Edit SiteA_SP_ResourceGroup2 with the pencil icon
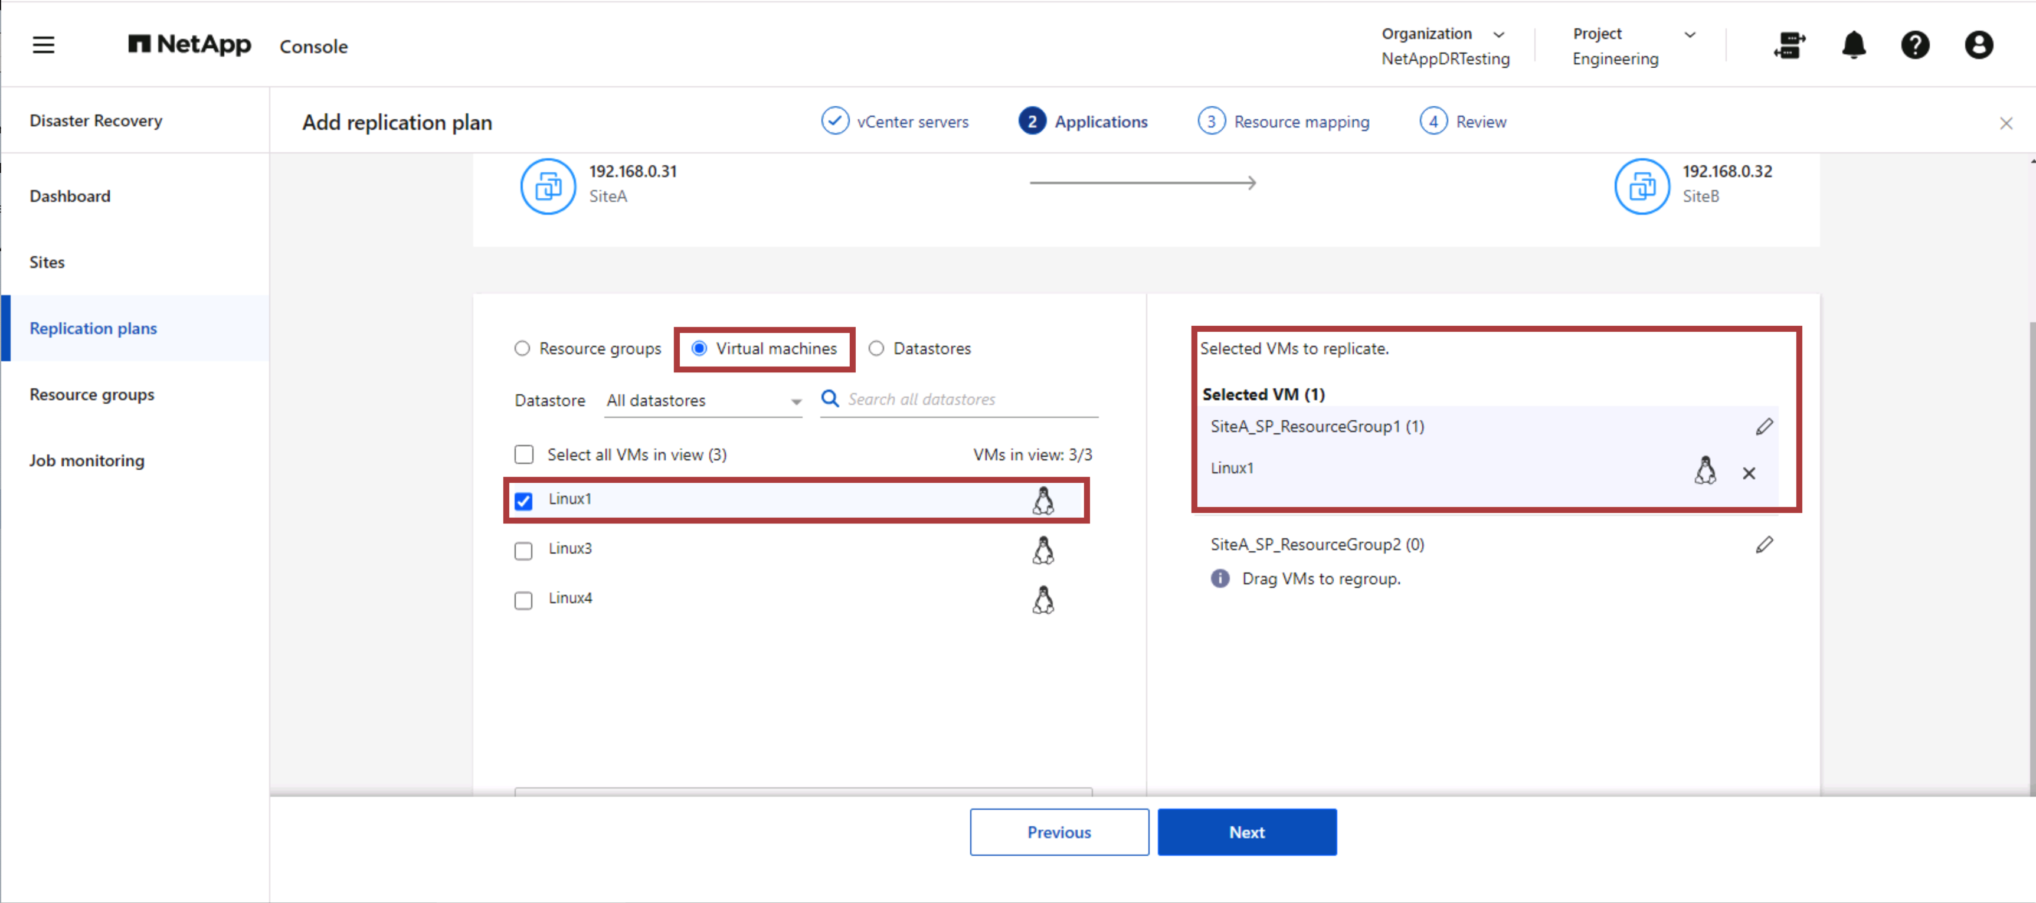 click(1765, 544)
